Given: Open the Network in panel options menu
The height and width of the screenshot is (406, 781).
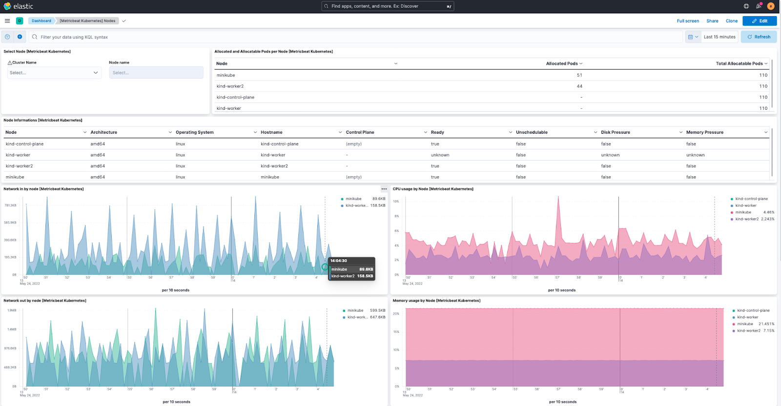Looking at the screenshot, I should (x=384, y=189).
